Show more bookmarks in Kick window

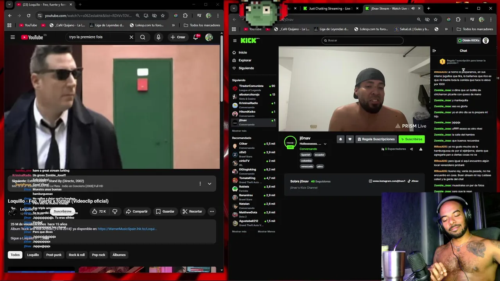[447, 29]
